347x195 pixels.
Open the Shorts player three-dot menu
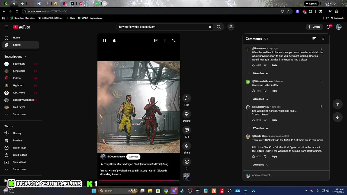click(165, 41)
